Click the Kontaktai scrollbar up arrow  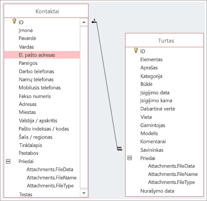pos(84,22)
